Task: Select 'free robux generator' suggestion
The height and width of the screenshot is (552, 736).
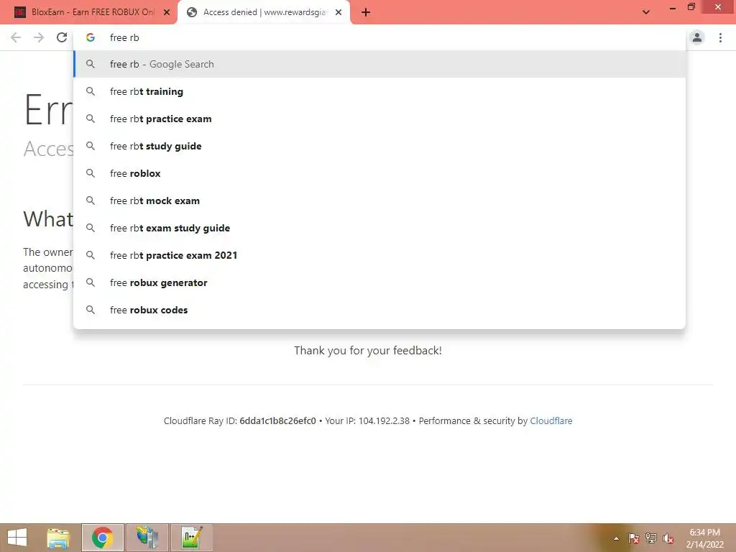Action: pos(379,282)
